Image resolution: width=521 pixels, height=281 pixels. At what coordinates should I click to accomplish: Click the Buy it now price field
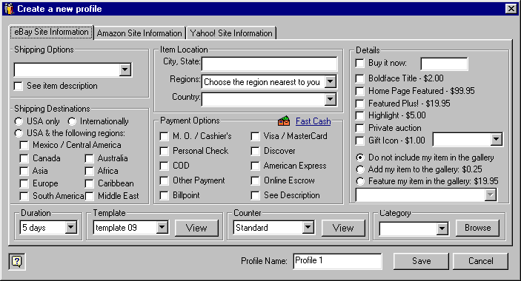pyautogui.click(x=444, y=64)
